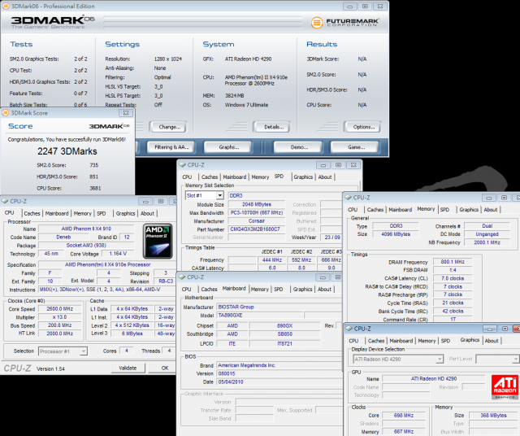Screen dimensions: 520x436
Task: Launch the Demo... button
Action: pos(298,146)
